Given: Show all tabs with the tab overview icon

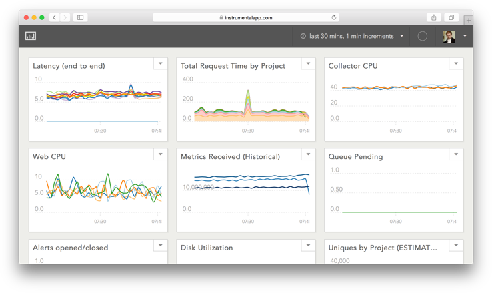Looking at the screenshot, I should [x=451, y=17].
